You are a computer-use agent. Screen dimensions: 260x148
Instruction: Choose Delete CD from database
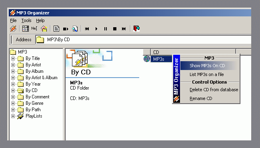tap(210, 90)
